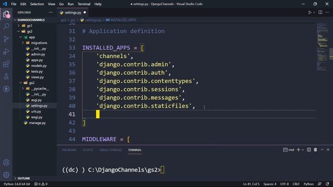Screen dimensions: 333x187
Task: Change UTF-8 file encoding
Action: click(x=285, y=184)
